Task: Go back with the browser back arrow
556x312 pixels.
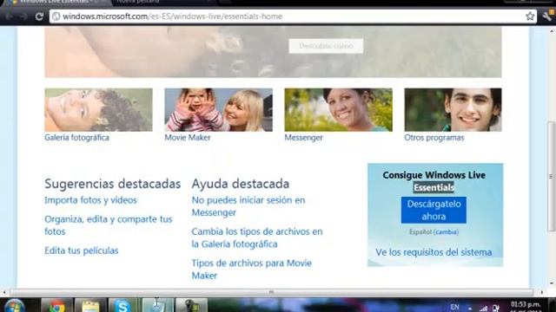Action: pyautogui.click(x=10, y=16)
